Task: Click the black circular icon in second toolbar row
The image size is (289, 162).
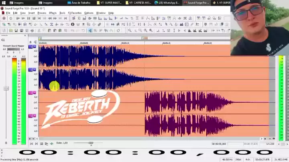Action: point(73,24)
